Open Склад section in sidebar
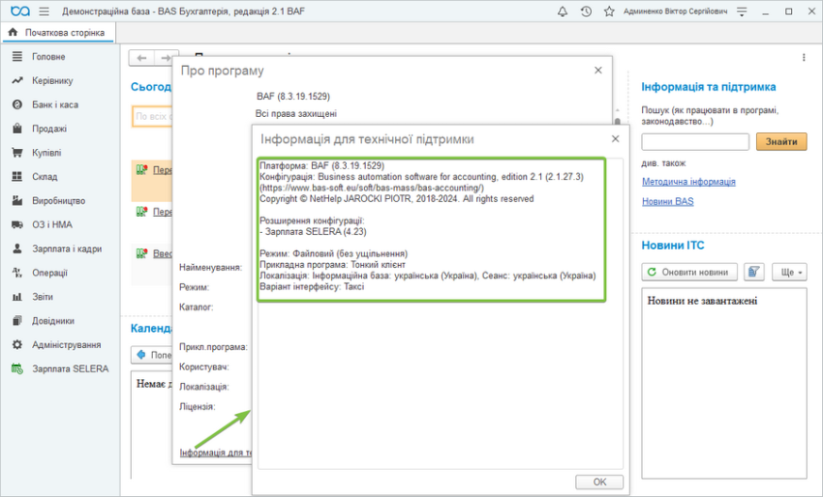 [45, 177]
